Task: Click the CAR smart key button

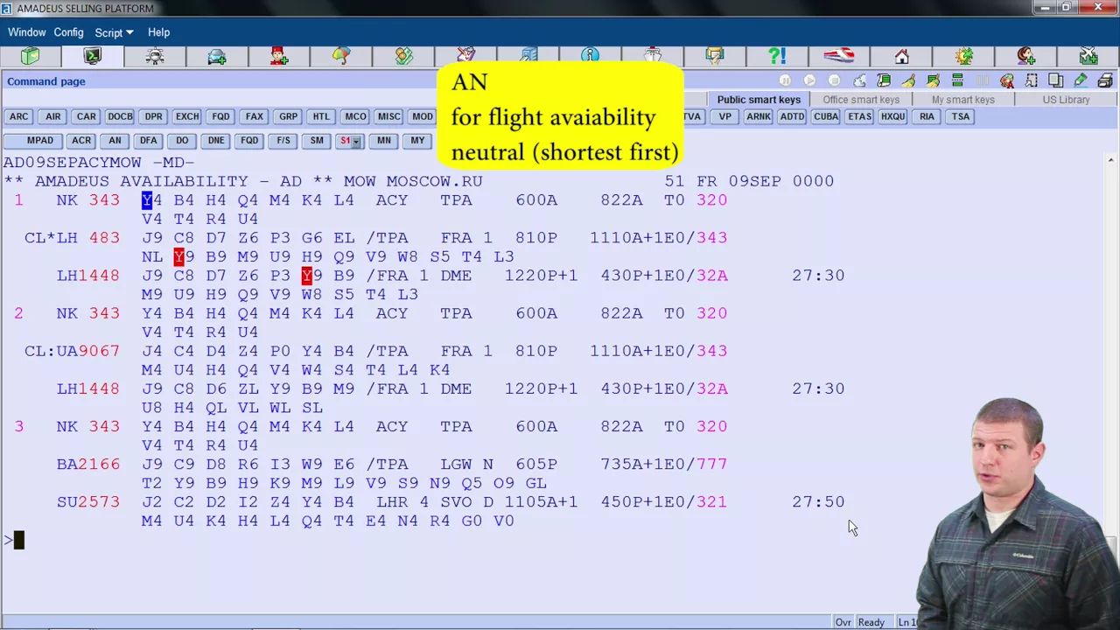Action: 86,116
